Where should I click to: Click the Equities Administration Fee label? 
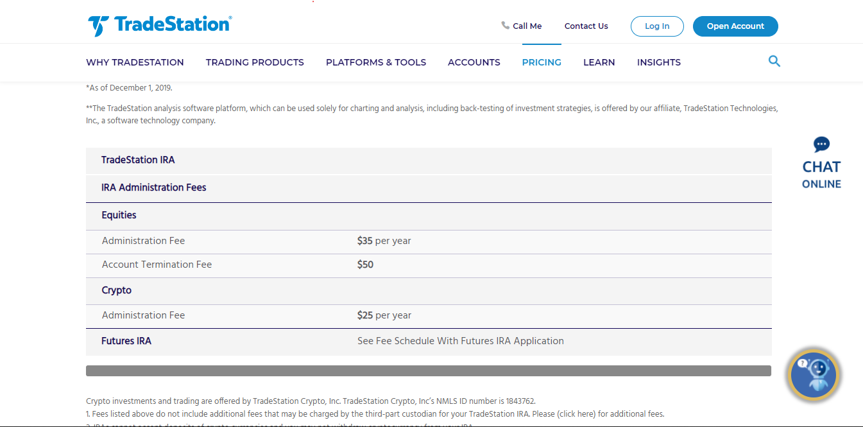click(x=143, y=241)
